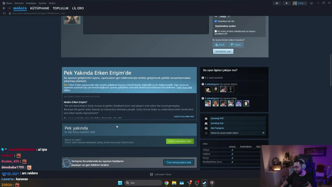This screenshot has height=187, width=332.
Task: Open File Explorer from the taskbar
Action: pyautogui.click(x=174, y=183)
